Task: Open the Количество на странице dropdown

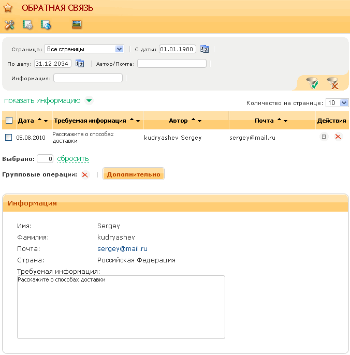Action: click(x=337, y=103)
